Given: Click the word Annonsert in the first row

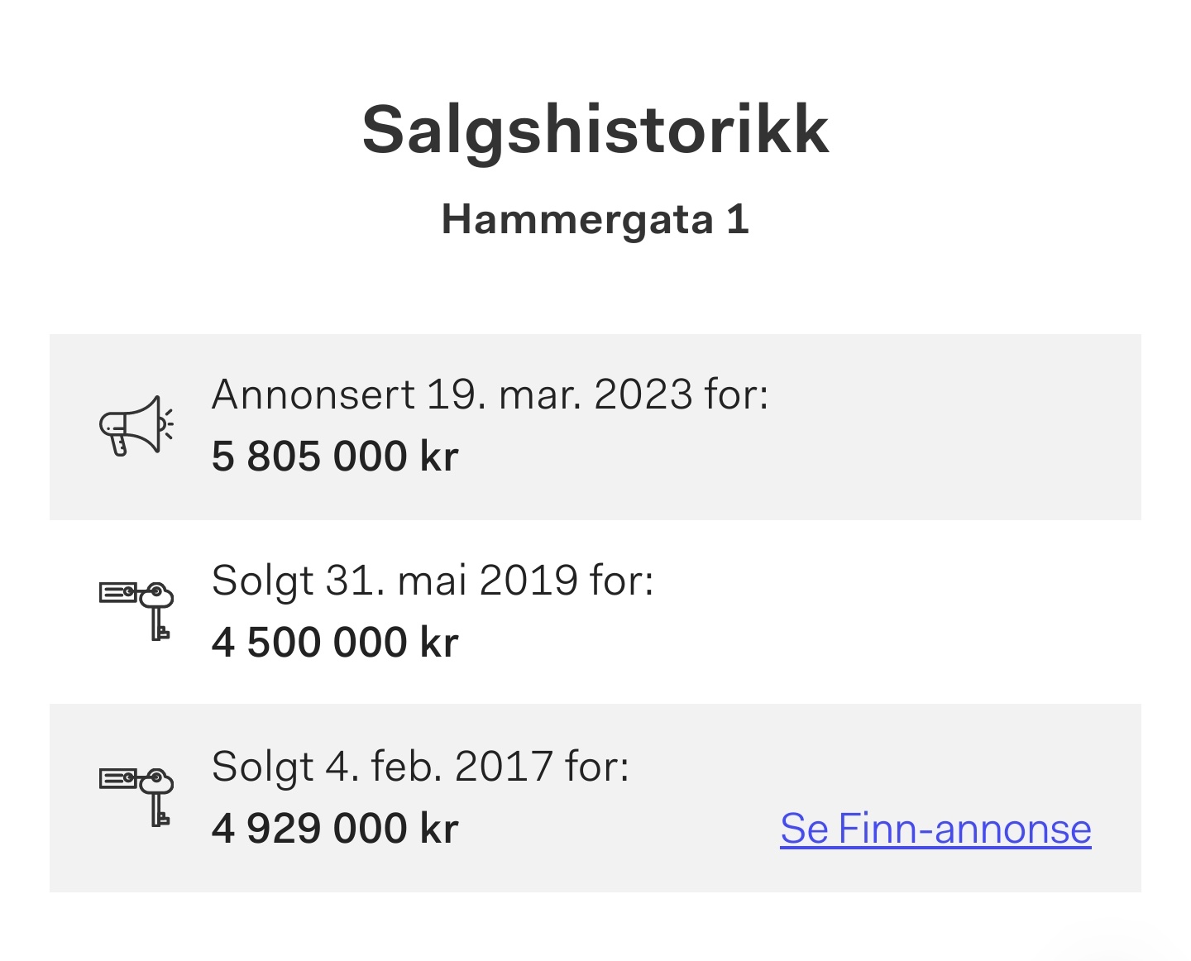Looking at the screenshot, I should pyautogui.click(x=313, y=394).
